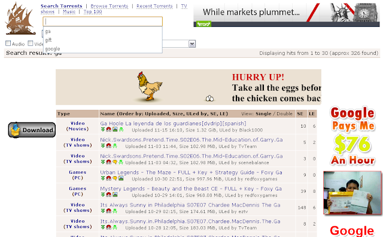
Task: Click green skull icon on scenebalance row
Action: (x=121, y=162)
